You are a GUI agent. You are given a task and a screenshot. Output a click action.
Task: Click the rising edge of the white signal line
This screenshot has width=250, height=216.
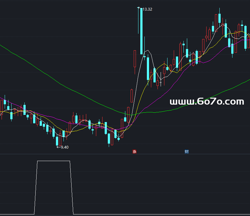pos(36,187)
